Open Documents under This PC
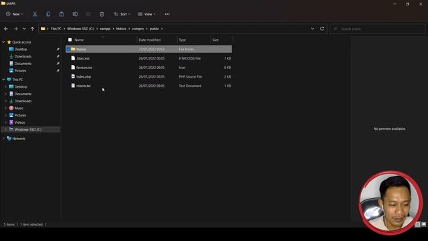The width and height of the screenshot is (428, 241). 23,94
